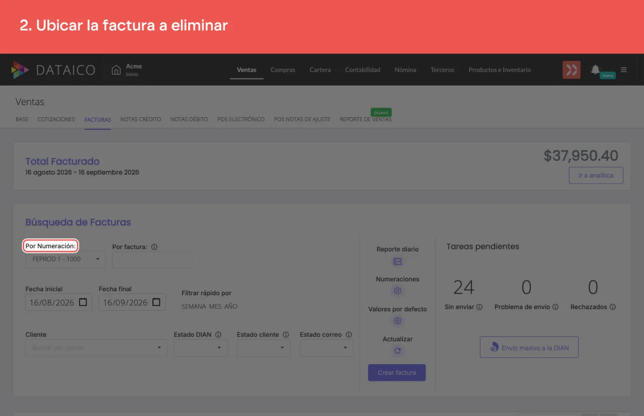
Task: Open the notifications bell
Action: (596, 69)
